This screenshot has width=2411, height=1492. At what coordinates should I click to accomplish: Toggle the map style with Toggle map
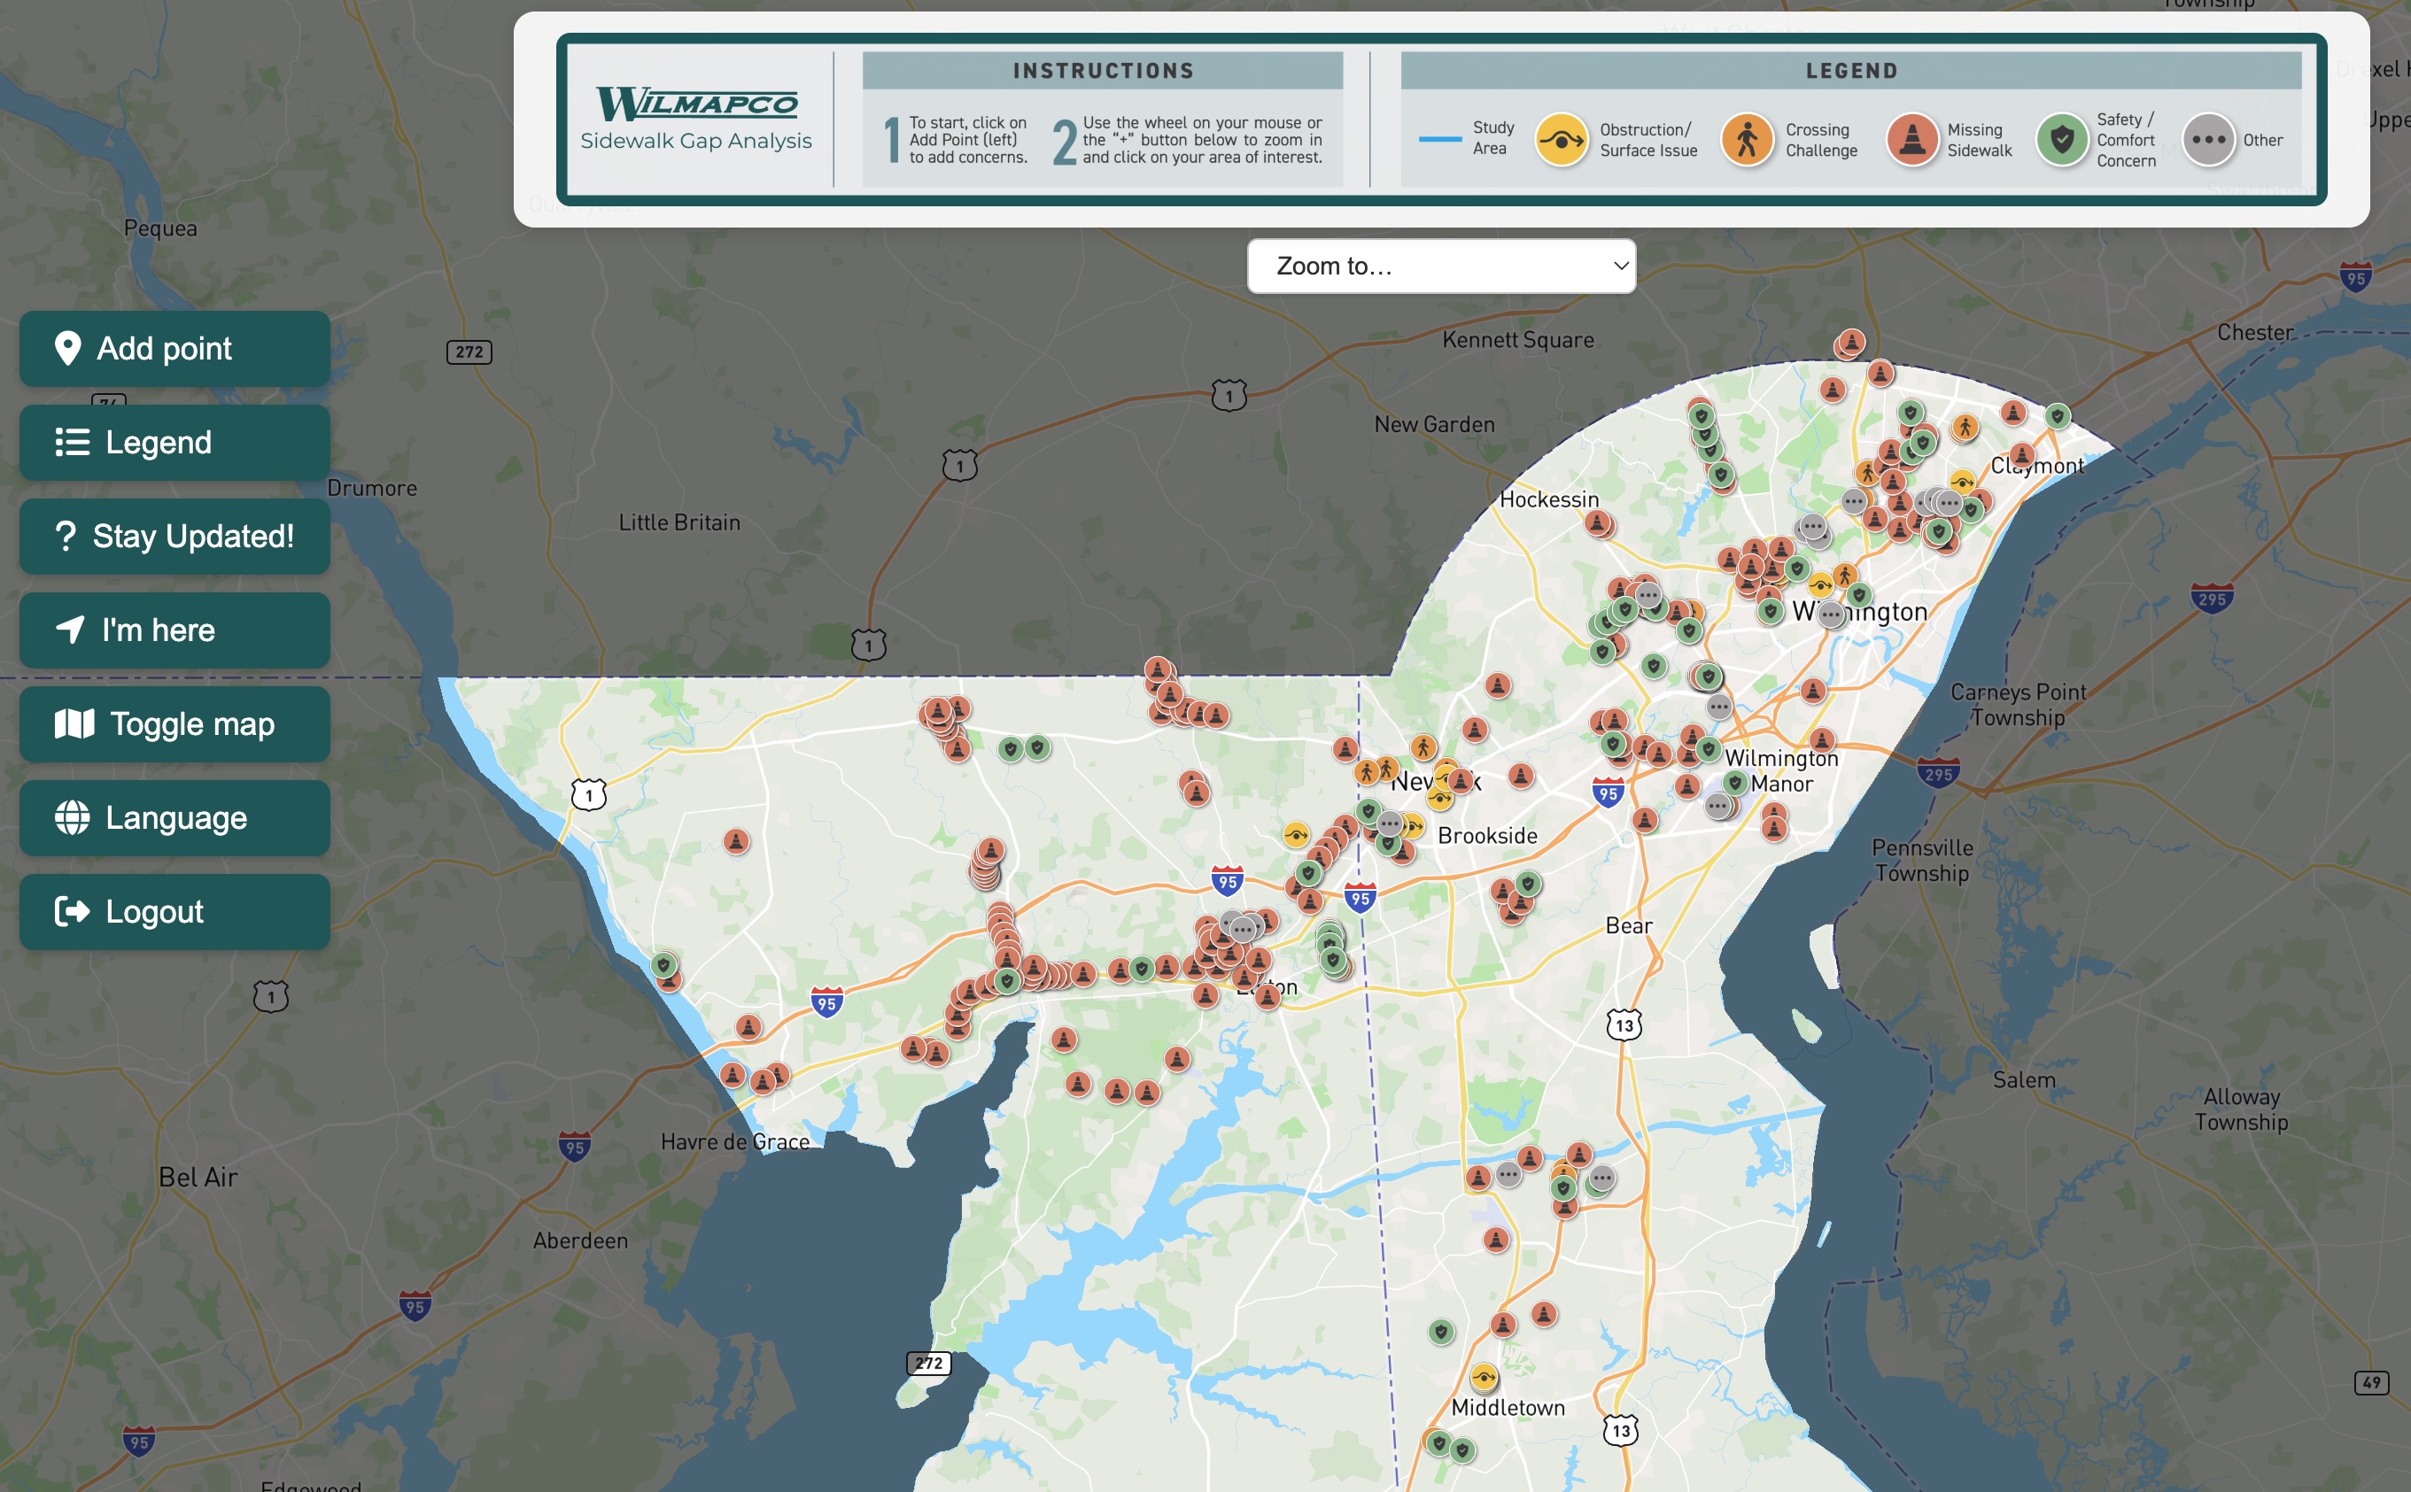tap(174, 723)
